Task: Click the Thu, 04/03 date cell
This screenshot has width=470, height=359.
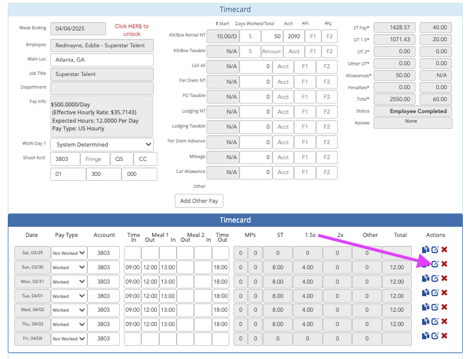Action: [32, 324]
